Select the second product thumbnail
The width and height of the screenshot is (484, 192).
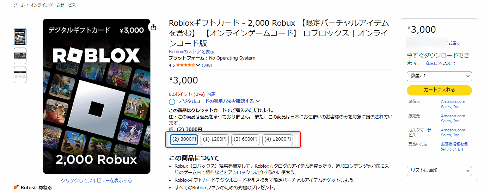click(20, 56)
